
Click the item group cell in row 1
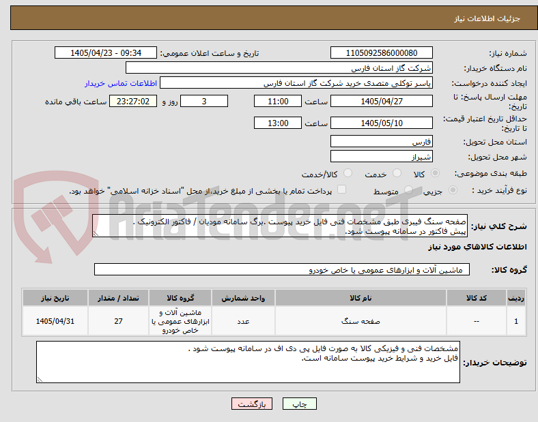pos(180,321)
